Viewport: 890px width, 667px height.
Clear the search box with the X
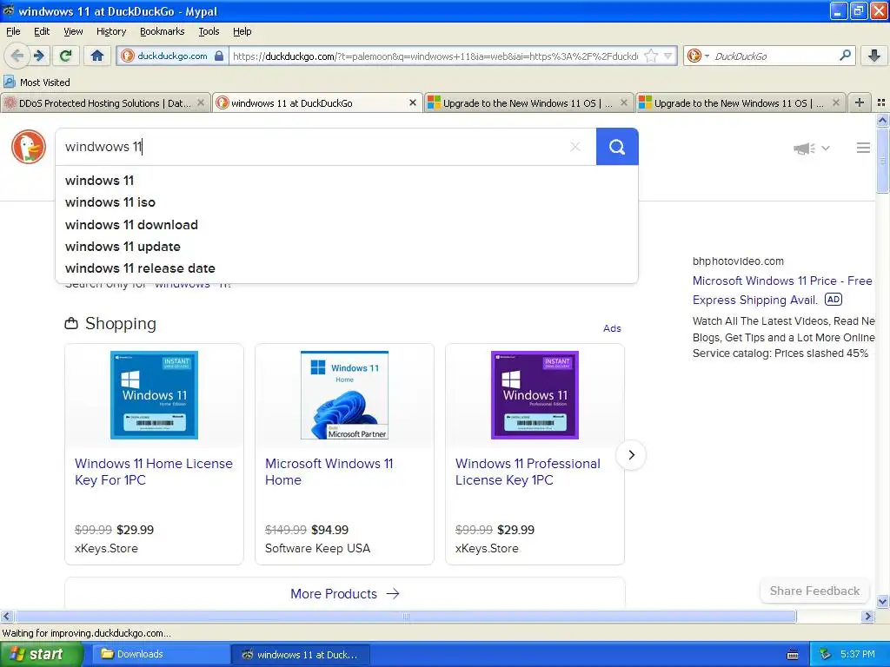coord(575,147)
